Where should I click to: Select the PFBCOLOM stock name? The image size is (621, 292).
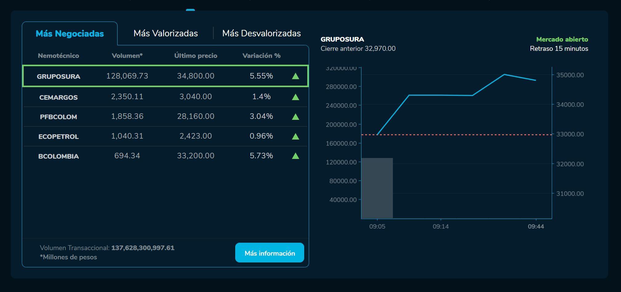[x=58, y=117]
